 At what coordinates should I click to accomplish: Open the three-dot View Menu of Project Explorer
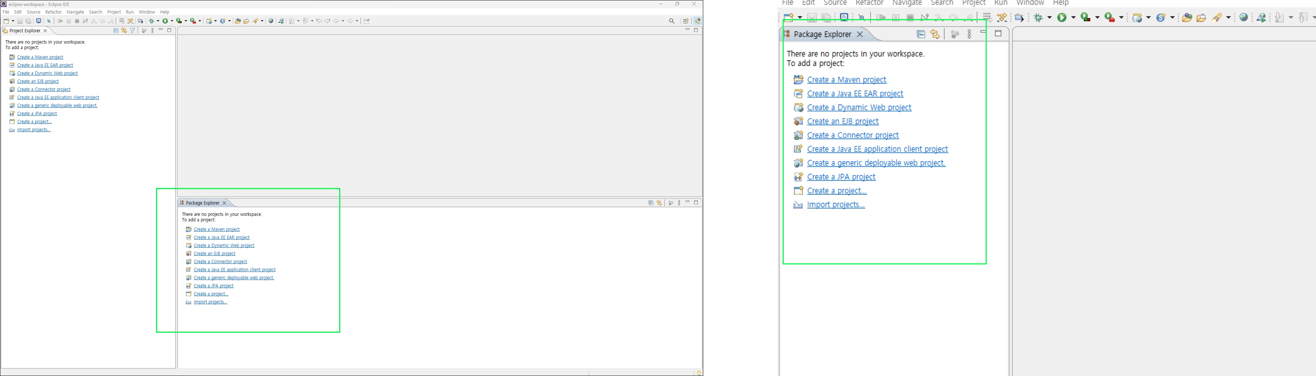tap(152, 31)
